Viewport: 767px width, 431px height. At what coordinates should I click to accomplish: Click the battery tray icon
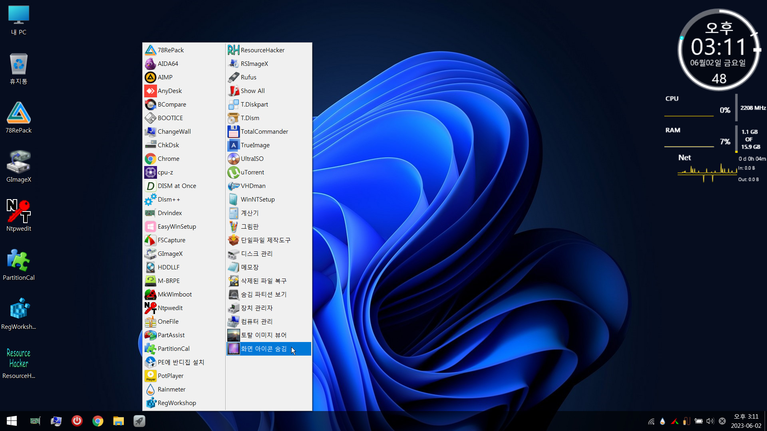tap(698, 421)
